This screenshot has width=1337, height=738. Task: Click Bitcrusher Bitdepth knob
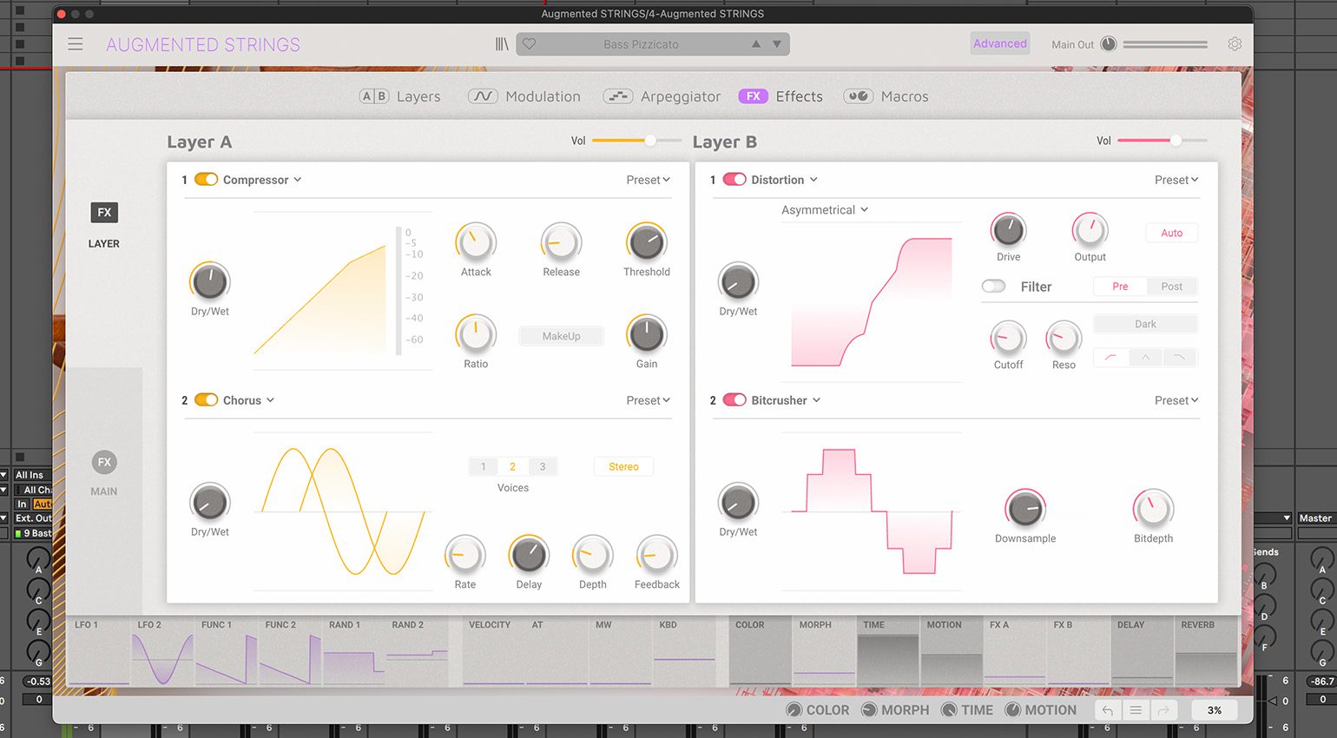(1153, 510)
